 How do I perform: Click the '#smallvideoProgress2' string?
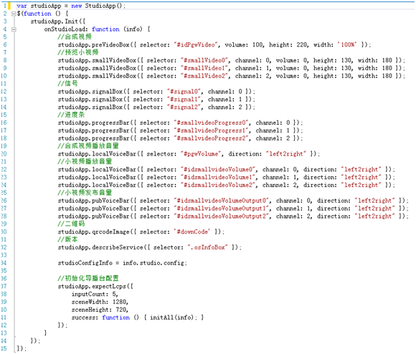(x=212, y=138)
